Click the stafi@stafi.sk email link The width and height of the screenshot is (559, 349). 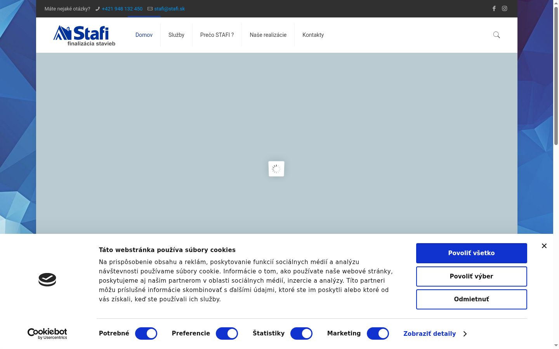(x=170, y=9)
